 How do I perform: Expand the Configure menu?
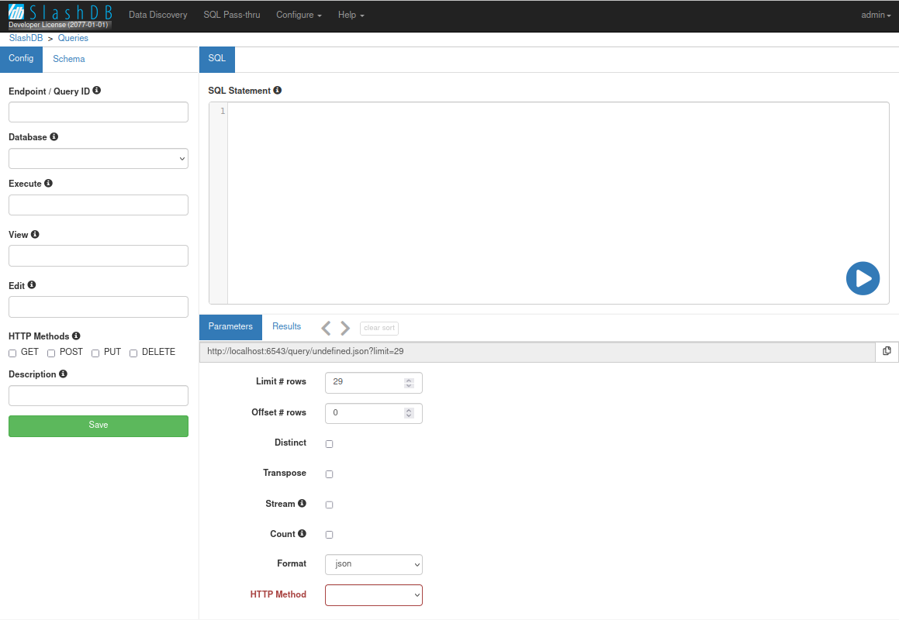299,15
